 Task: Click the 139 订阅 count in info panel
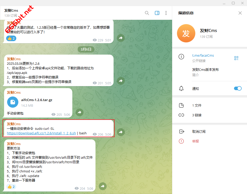(x=206, y=37)
